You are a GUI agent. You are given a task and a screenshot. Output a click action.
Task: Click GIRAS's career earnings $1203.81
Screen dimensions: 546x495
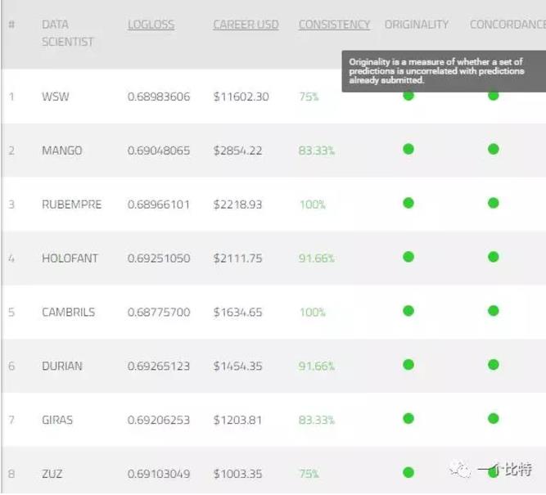point(237,420)
